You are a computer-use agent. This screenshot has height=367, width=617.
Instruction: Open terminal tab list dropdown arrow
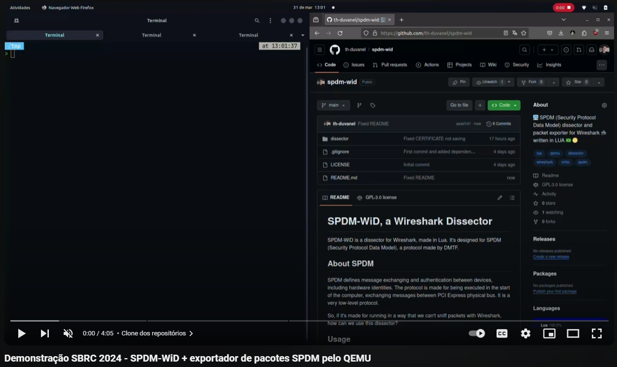point(303,35)
